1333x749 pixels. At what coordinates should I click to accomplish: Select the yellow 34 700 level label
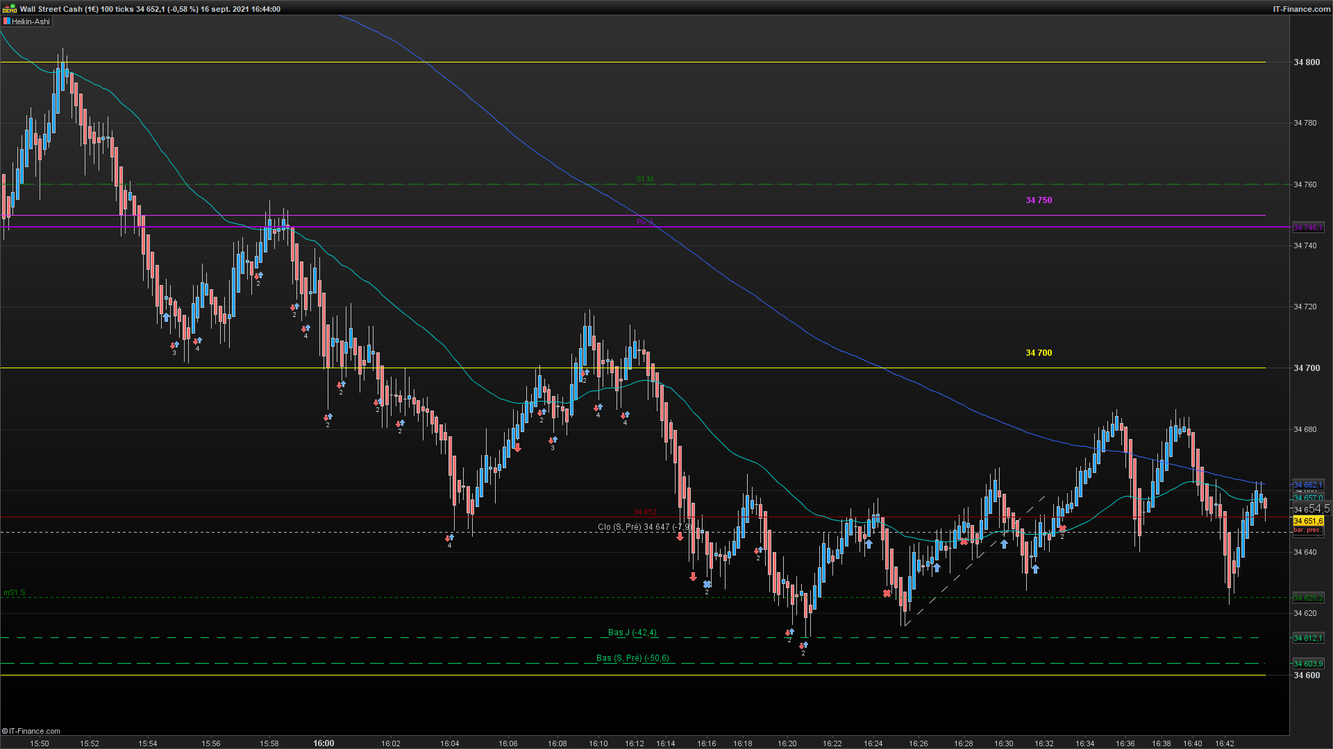click(1039, 353)
